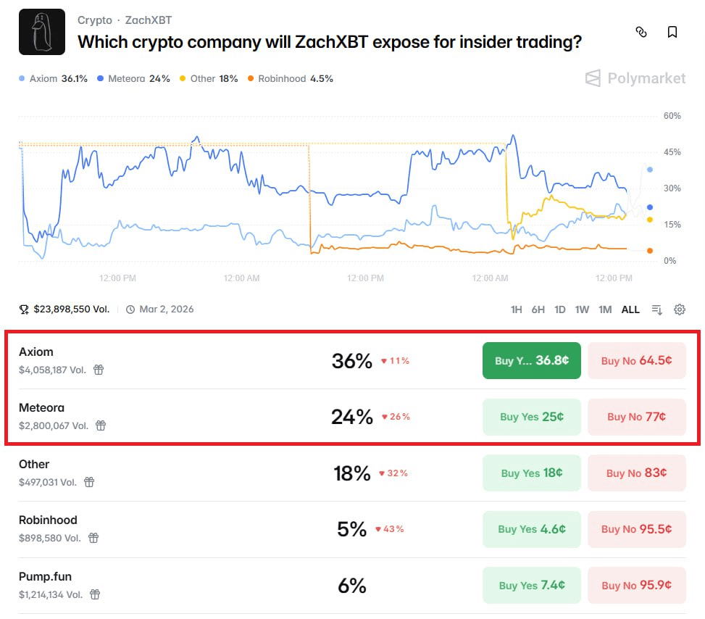This screenshot has height=619, width=705.
Task: Open the Crypto category link
Action: [95, 20]
